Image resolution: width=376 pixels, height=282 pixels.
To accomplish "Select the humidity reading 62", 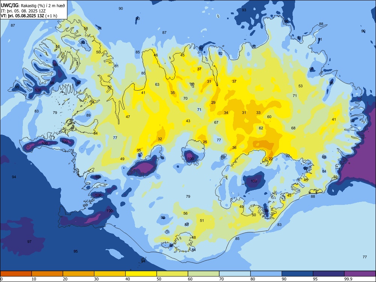I will (261, 128).
